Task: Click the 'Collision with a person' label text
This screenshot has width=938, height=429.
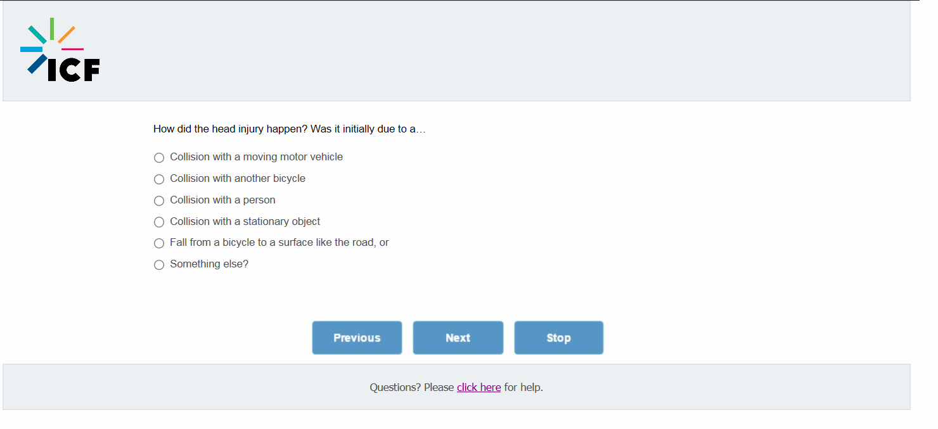Action: click(x=222, y=200)
